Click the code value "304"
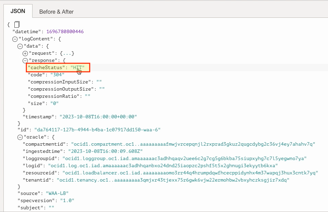This screenshot has height=212, width=328. pyautogui.click(x=57, y=75)
